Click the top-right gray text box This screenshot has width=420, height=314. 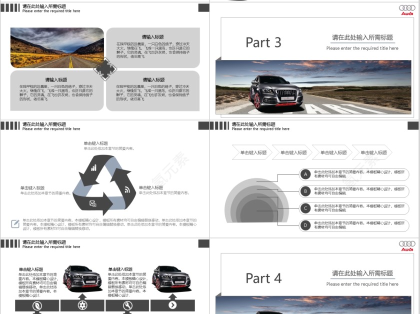point(152,47)
